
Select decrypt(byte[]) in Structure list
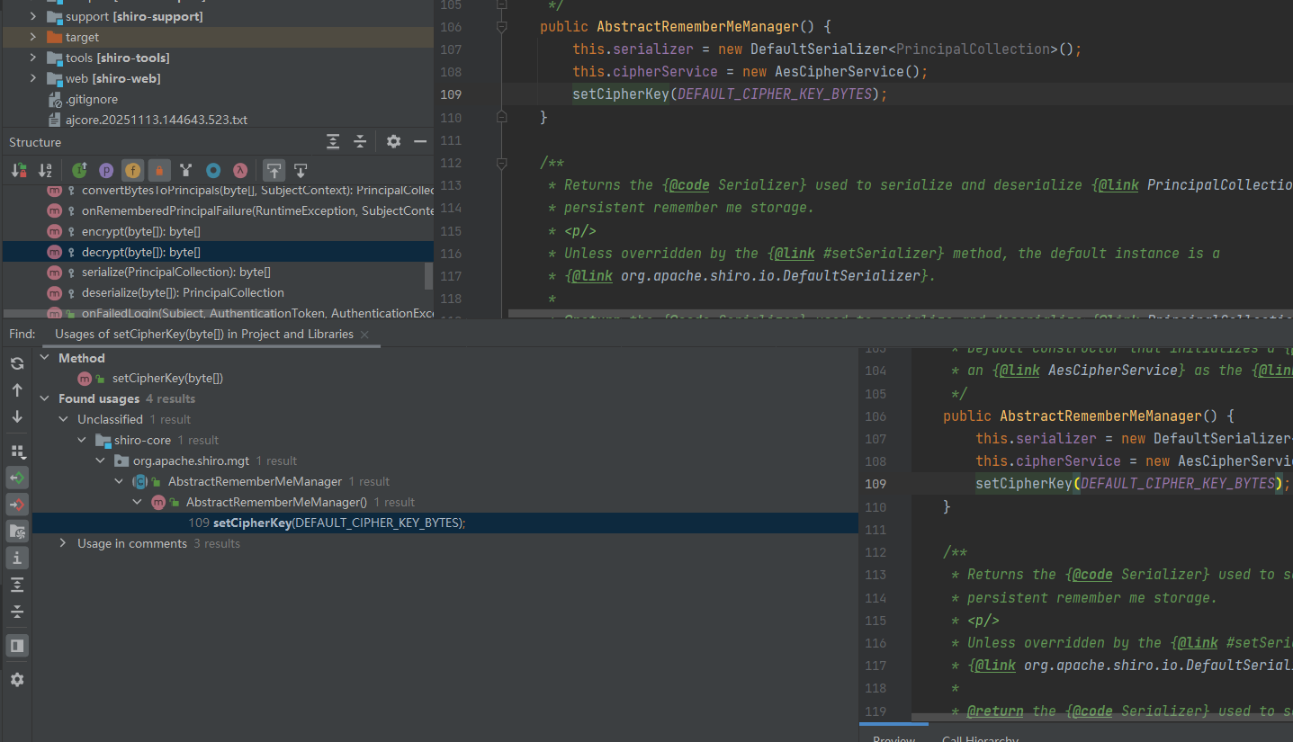218,252
